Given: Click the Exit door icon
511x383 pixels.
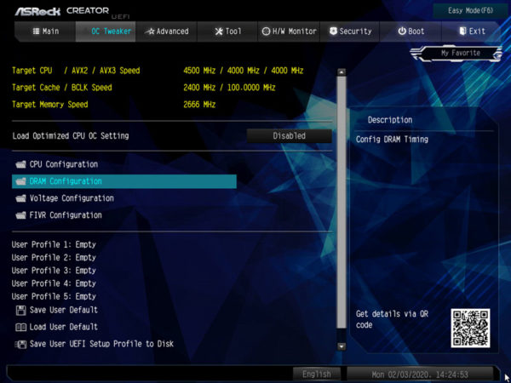Looking at the screenshot, I should click(x=462, y=31).
